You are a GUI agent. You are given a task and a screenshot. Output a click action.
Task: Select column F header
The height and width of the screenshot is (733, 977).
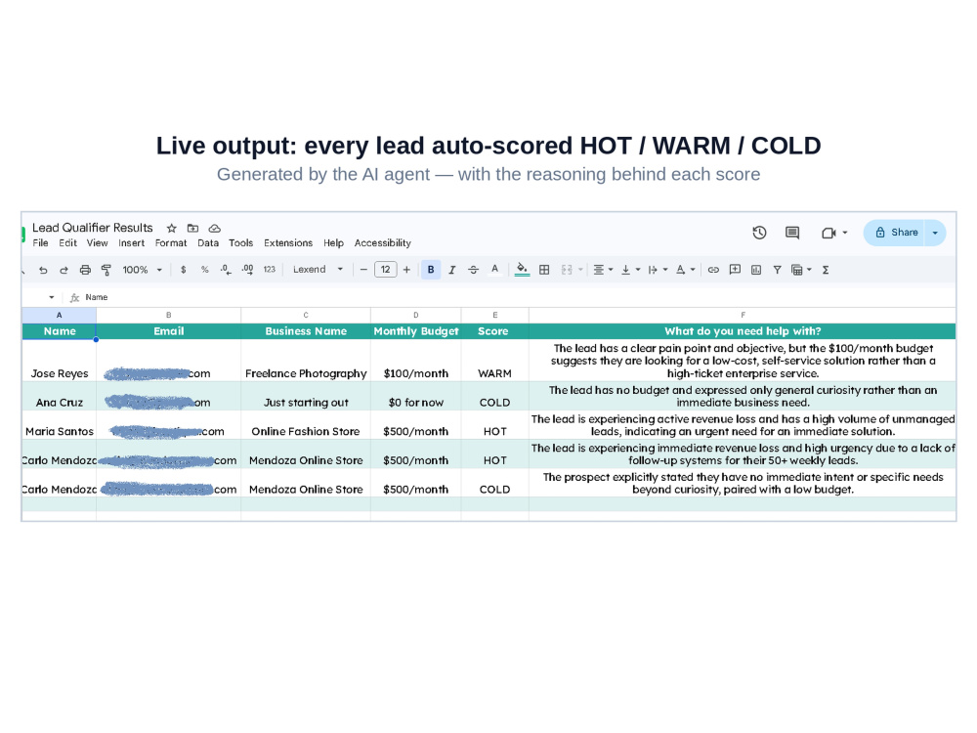[x=743, y=316]
